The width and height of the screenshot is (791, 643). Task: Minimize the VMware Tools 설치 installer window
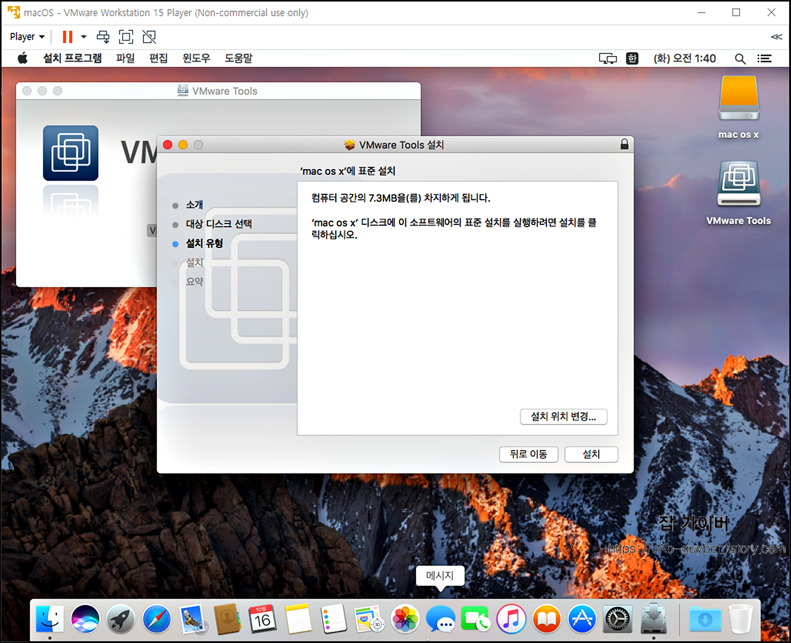(183, 145)
